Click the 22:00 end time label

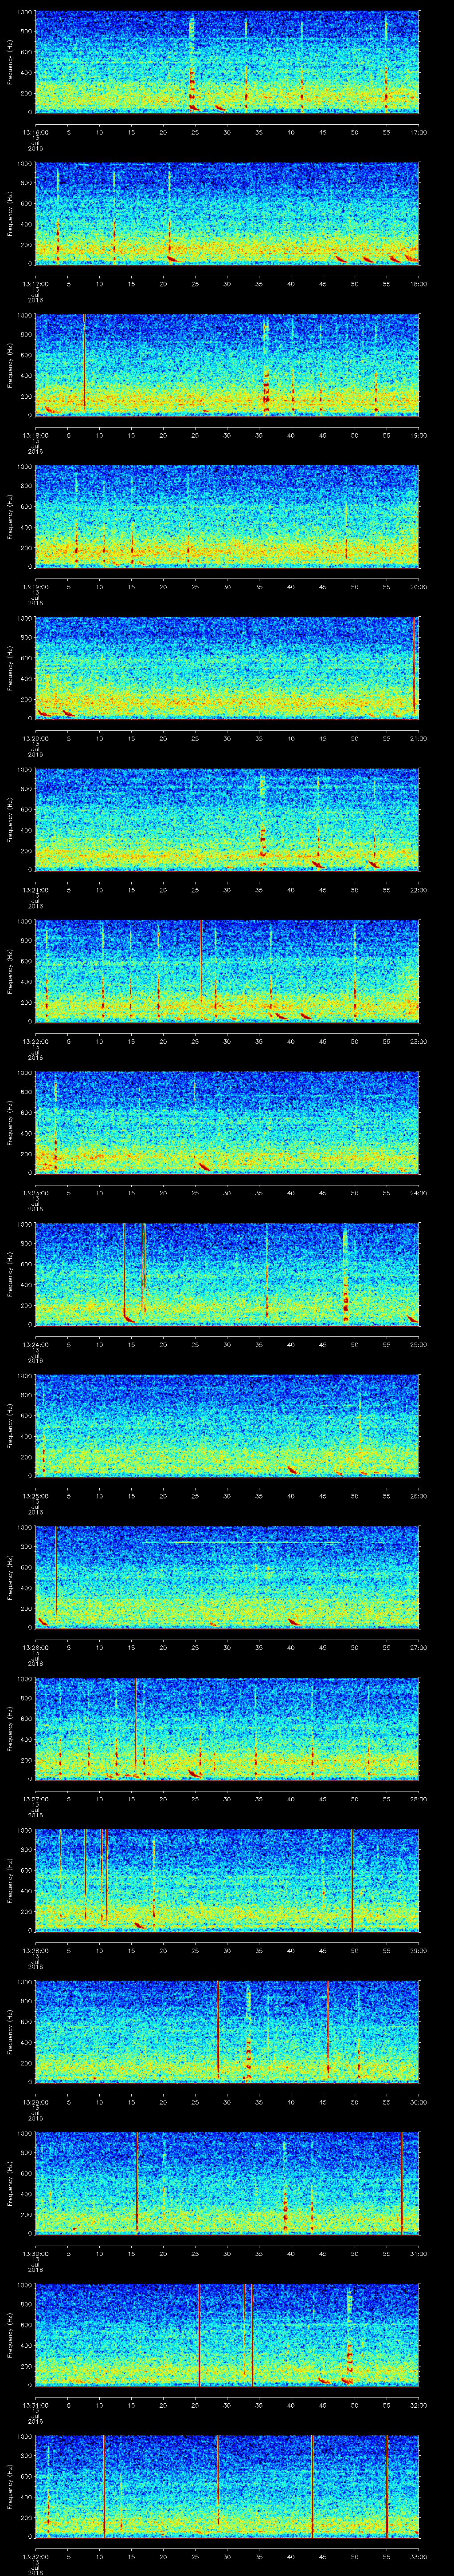pyautogui.click(x=418, y=890)
